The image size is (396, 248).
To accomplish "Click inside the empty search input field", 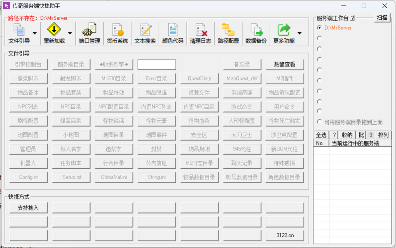I will pyautogui.click(x=156, y=64).
